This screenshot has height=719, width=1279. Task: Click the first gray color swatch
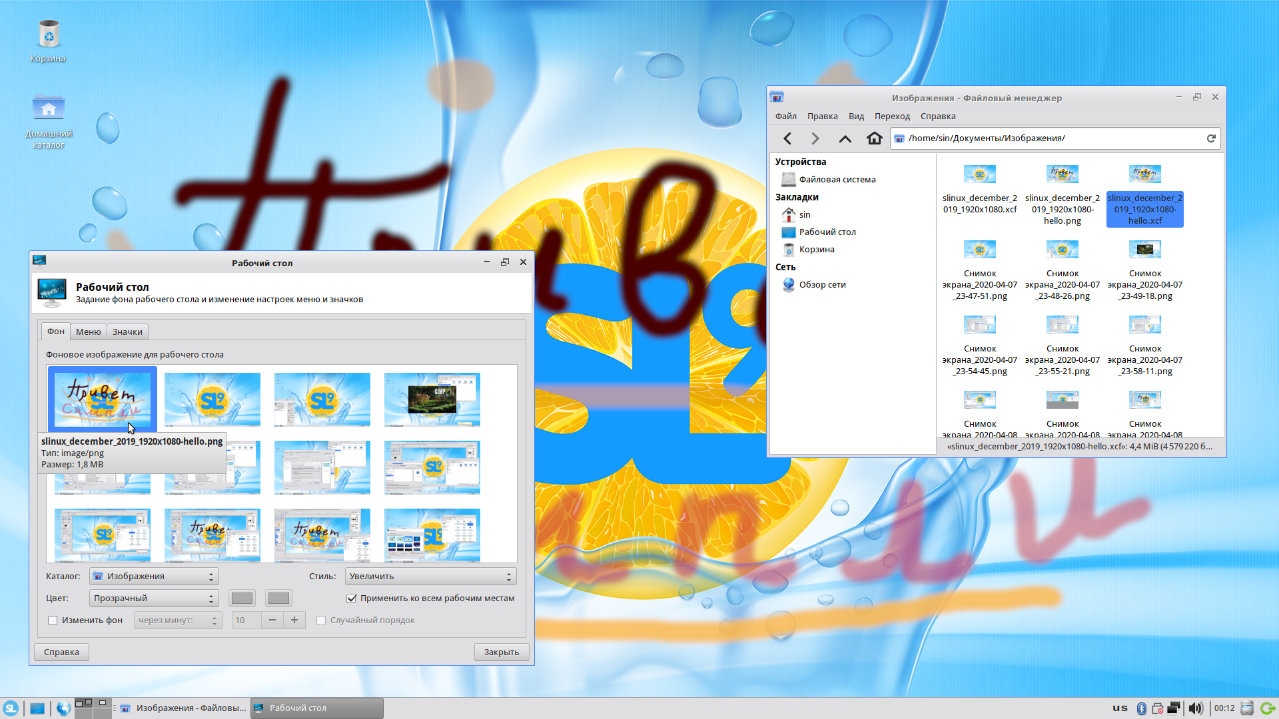pyautogui.click(x=242, y=599)
